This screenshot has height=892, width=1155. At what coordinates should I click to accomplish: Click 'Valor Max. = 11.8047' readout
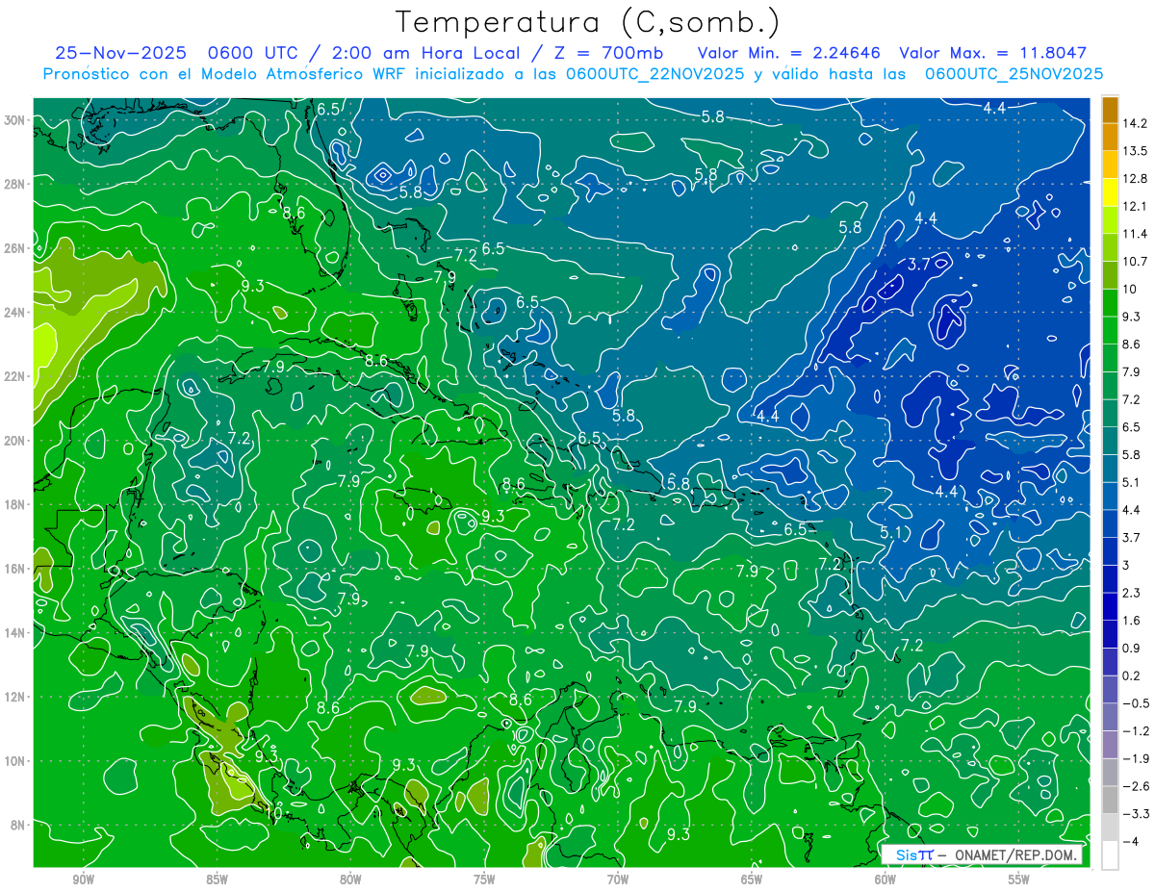992,53
